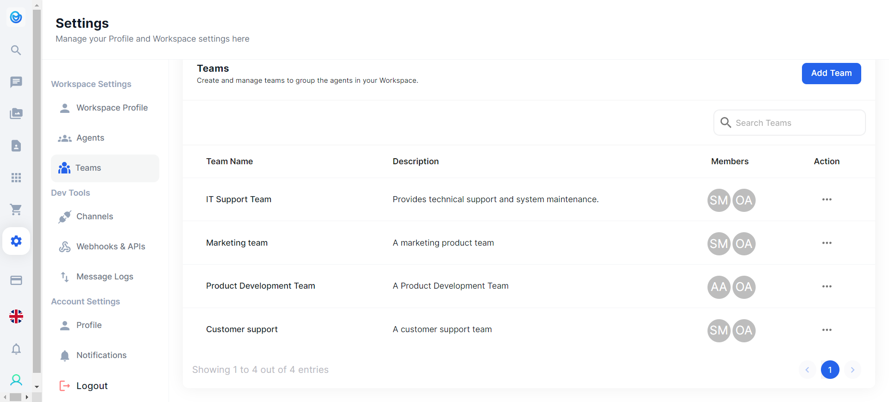This screenshot has width=889, height=402.
Task: Click the contact document sidebar icon
Action: pos(16,146)
